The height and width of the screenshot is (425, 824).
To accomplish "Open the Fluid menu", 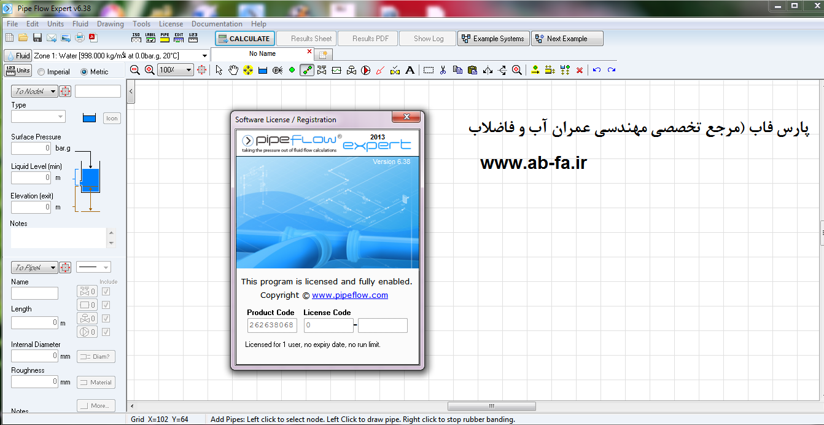I will point(80,24).
